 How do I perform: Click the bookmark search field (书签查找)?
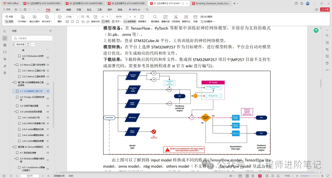(32, 38)
